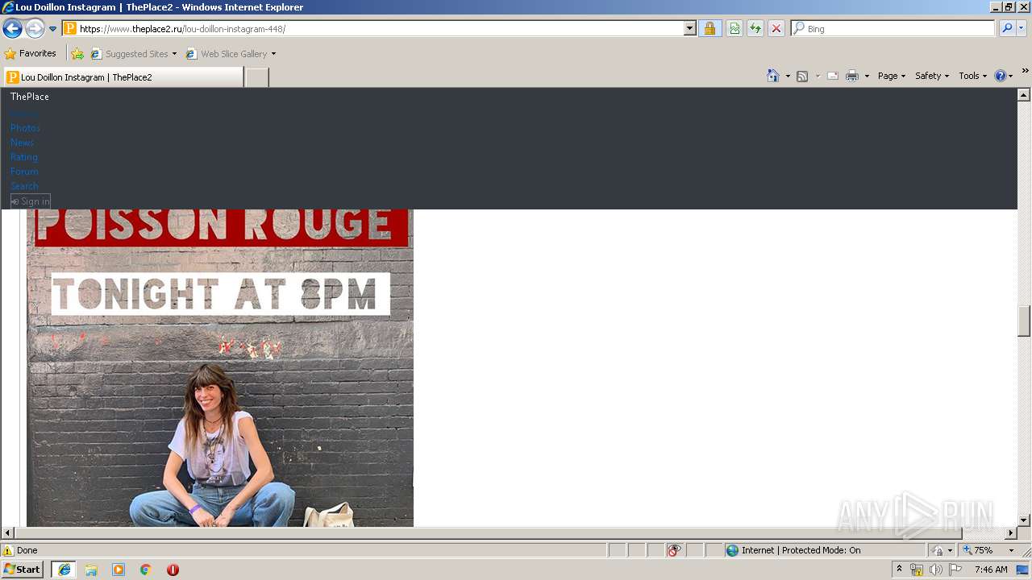Expand the Home button dropdown arrow
The width and height of the screenshot is (1032, 580).
788,76
